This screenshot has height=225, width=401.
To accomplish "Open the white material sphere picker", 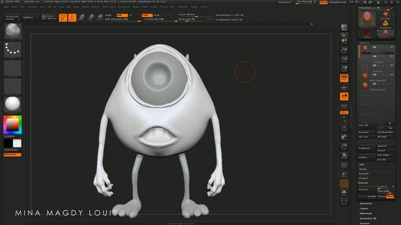I will (13, 104).
